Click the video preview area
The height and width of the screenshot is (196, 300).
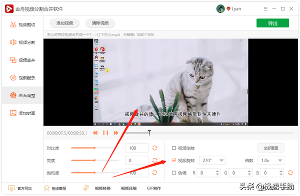tap(170, 82)
